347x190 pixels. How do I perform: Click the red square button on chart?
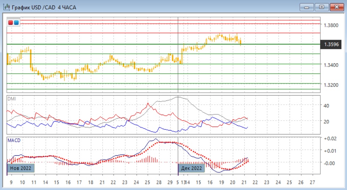point(11,23)
